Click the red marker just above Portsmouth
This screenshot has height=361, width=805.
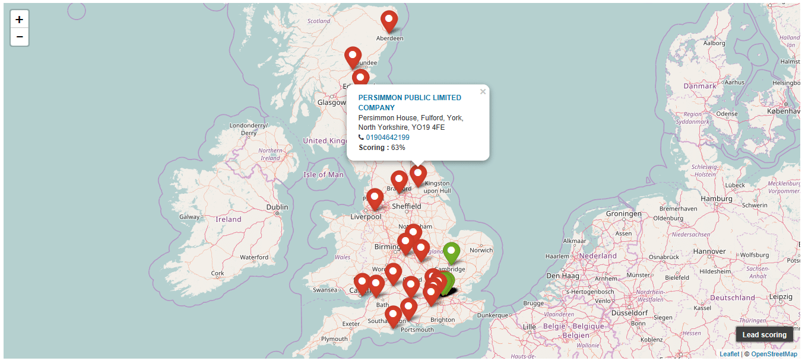[408, 309]
